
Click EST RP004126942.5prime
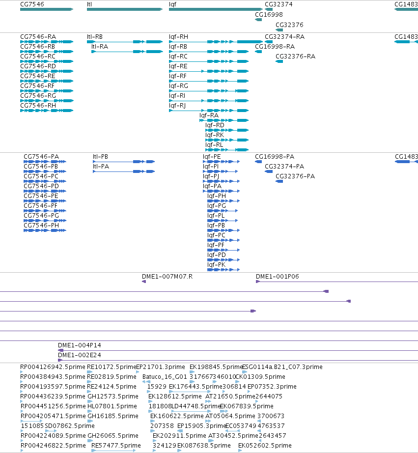53,367
